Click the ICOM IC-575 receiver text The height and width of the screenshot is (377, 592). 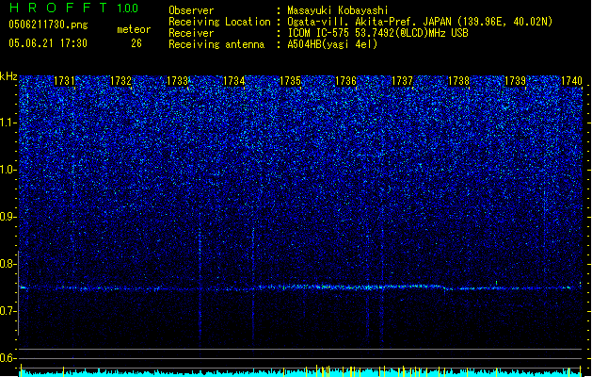(x=377, y=33)
